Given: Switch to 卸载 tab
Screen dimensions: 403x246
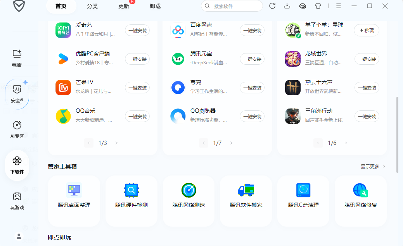Looking at the screenshot, I should pyautogui.click(x=155, y=6).
